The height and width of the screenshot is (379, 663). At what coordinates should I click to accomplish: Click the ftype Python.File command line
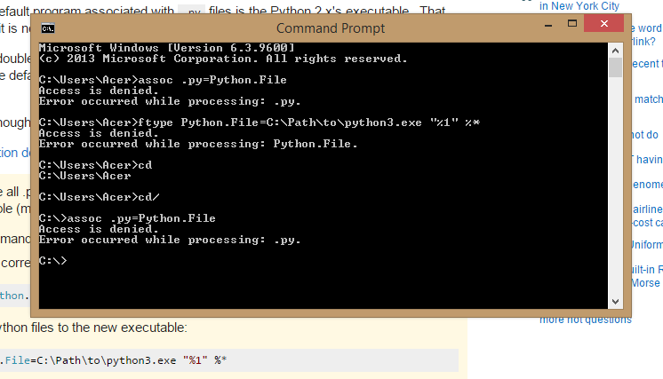[260, 122]
